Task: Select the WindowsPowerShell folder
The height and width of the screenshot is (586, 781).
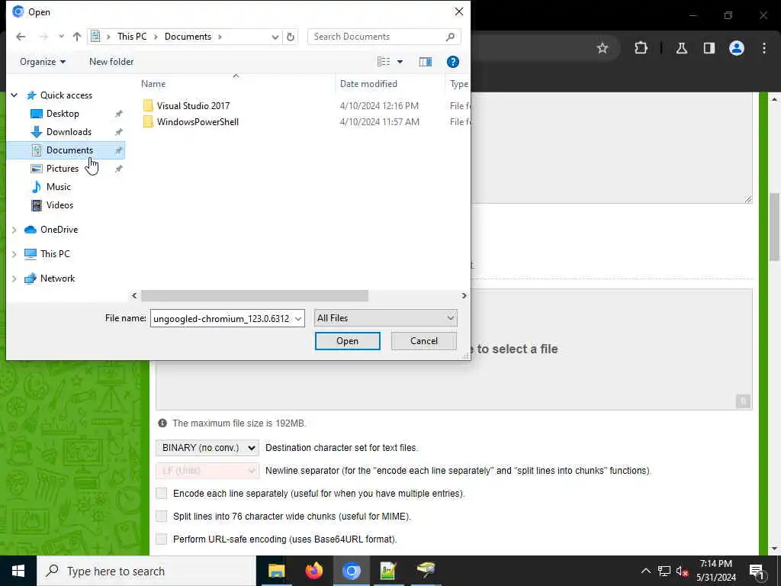Action: pos(198,121)
